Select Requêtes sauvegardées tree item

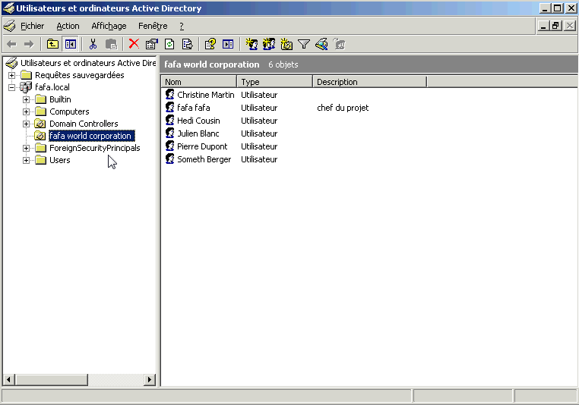[x=79, y=75]
